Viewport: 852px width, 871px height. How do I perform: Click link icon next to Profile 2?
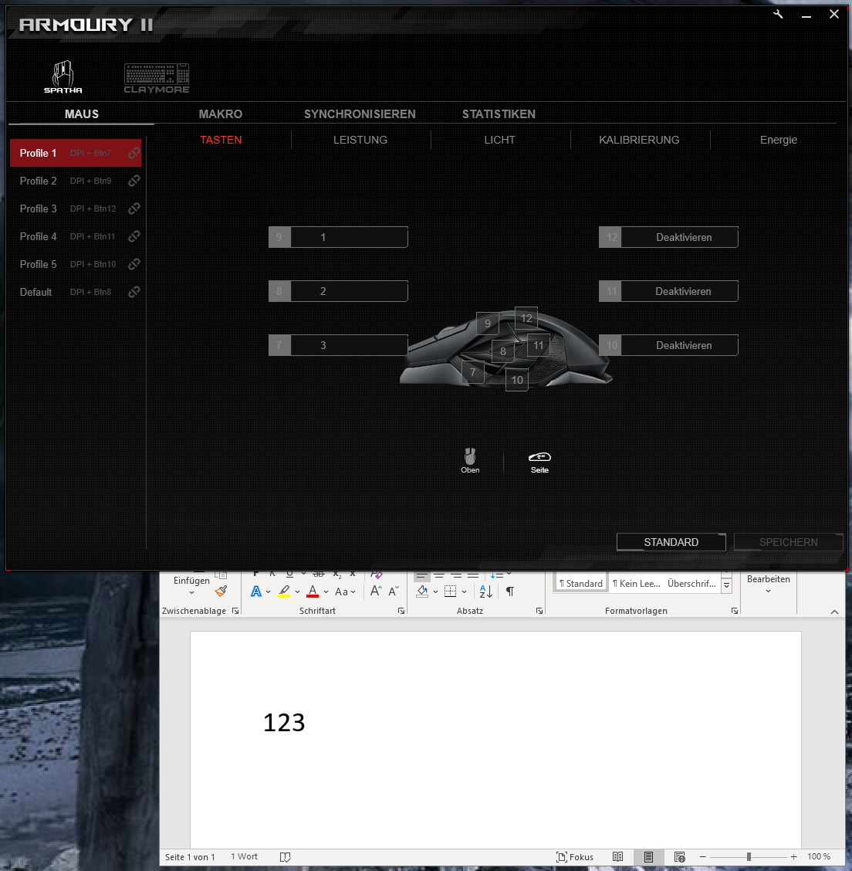click(x=134, y=181)
